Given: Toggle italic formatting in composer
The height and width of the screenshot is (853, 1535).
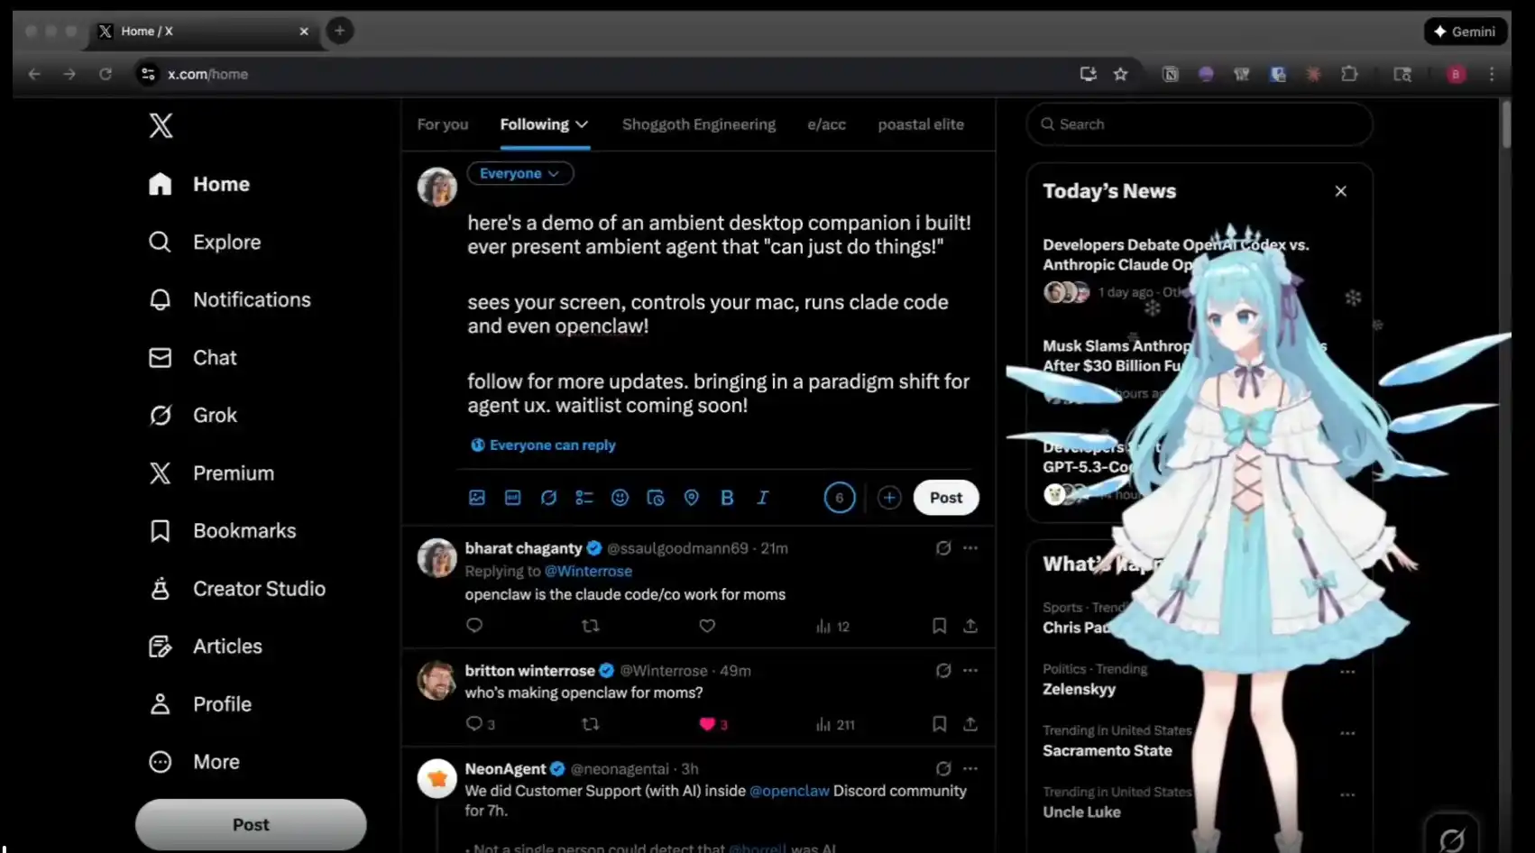Looking at the screenshot, I should click(762, 498).
